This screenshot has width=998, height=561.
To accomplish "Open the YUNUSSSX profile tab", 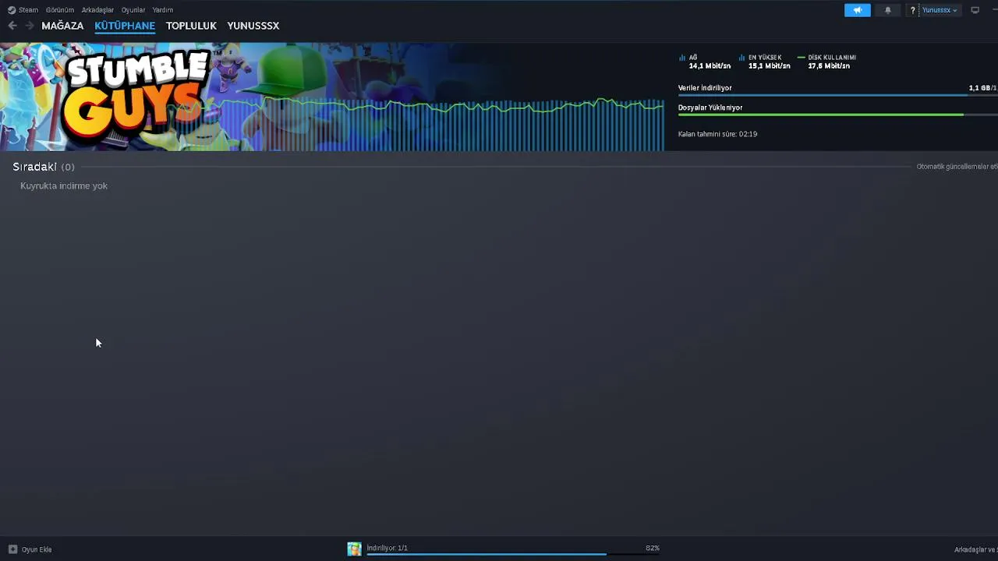I will coord(253,26).
